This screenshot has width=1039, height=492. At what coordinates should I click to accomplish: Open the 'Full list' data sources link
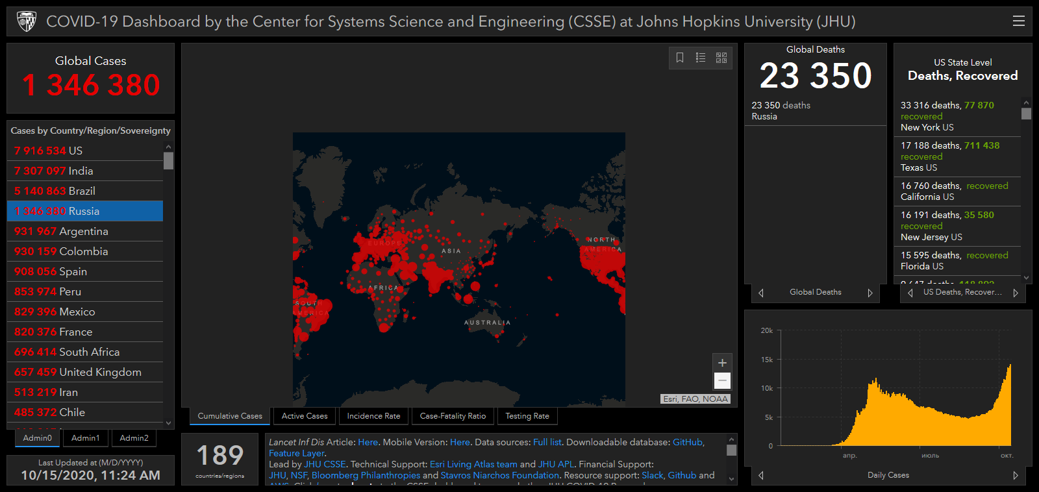tap(547, 442)
